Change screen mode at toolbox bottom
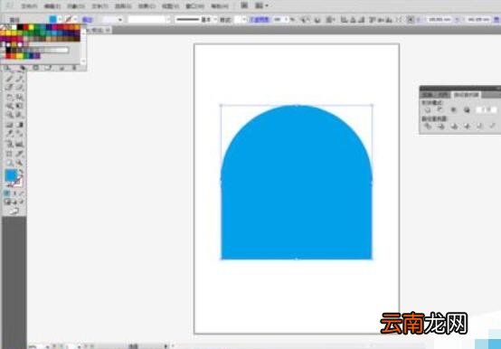This screenshot has width=501, height=349. tap(14, 211)
